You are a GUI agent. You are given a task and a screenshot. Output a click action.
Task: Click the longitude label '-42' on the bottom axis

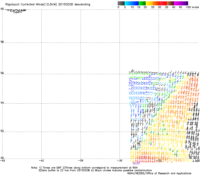[x=41, y=161]
